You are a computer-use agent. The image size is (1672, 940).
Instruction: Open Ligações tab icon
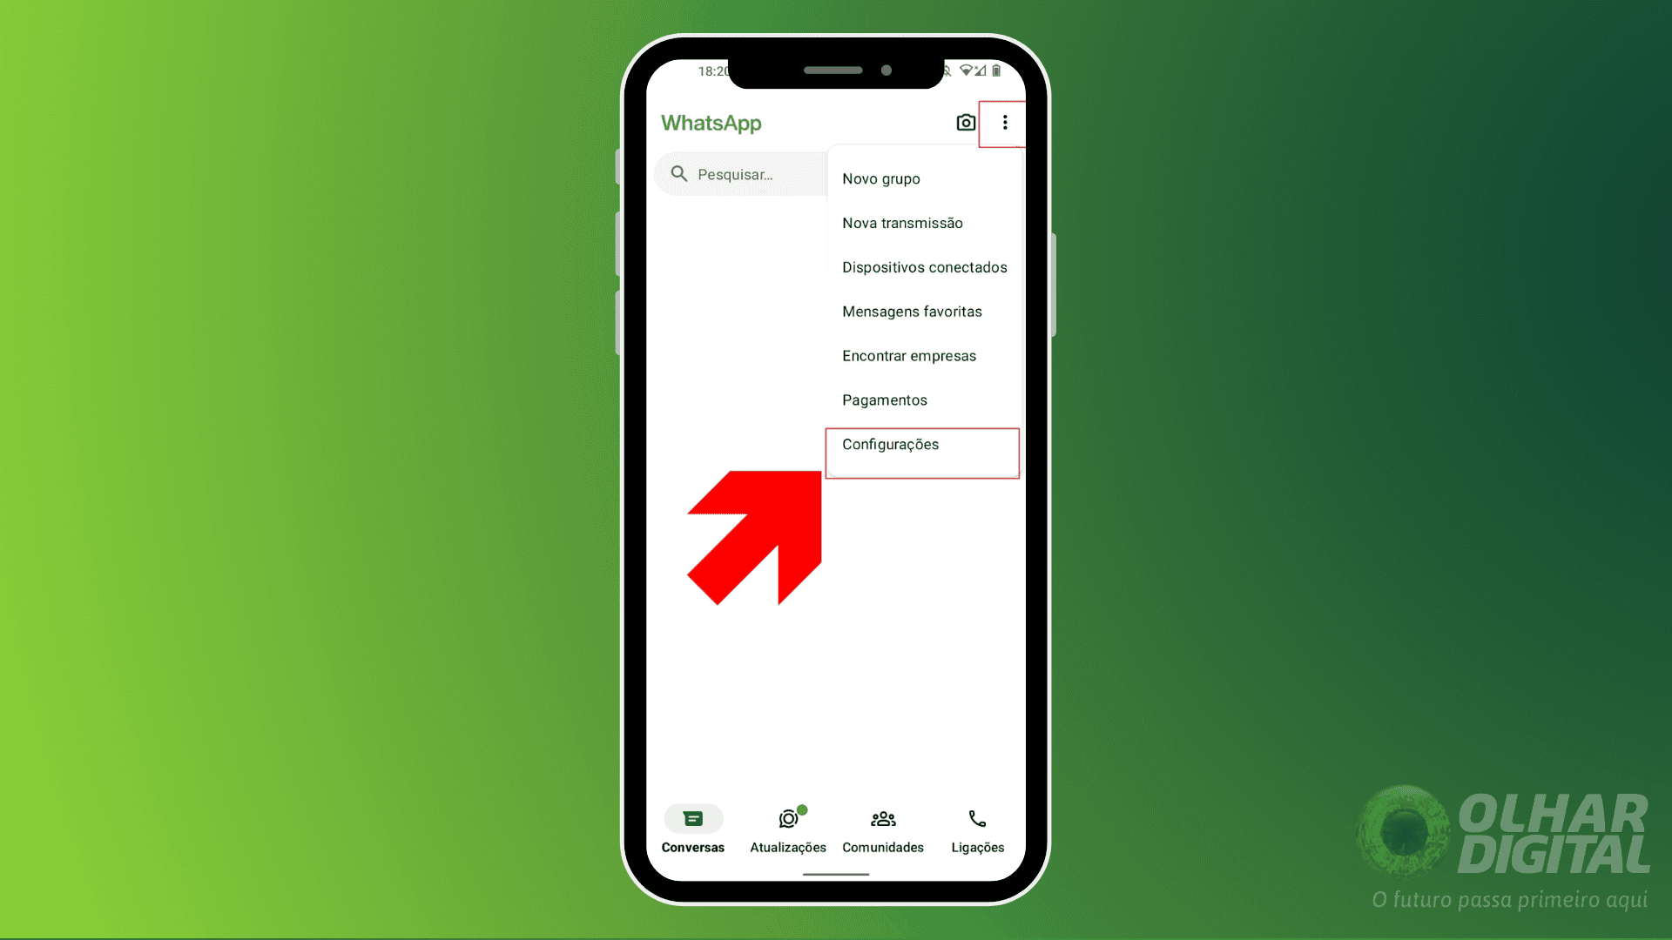click(976, 820)
